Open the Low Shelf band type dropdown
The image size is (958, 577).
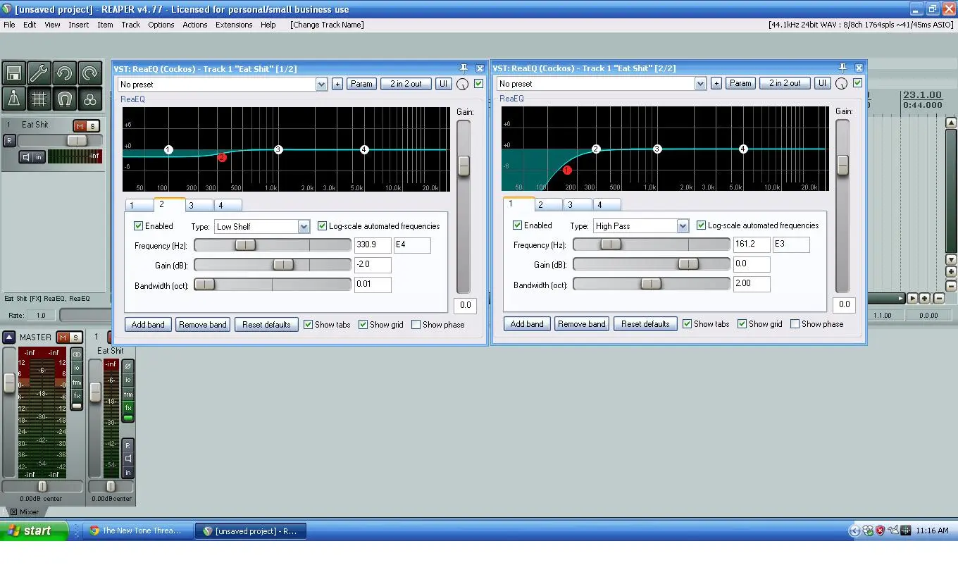click(x=304, y=227)
